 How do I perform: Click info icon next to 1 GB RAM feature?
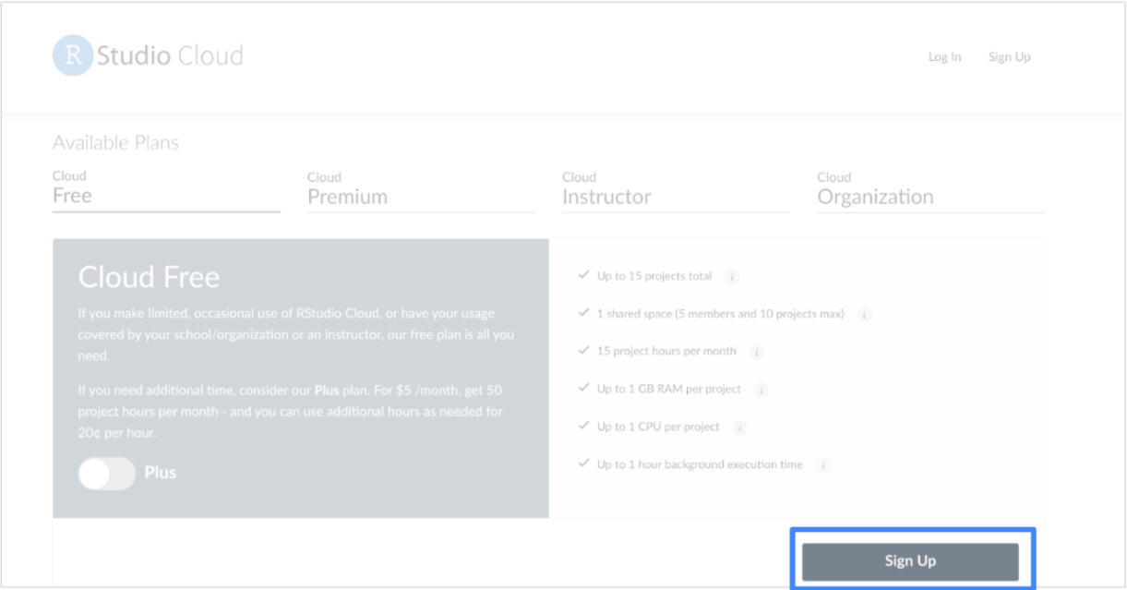click(x=761, y=389)
